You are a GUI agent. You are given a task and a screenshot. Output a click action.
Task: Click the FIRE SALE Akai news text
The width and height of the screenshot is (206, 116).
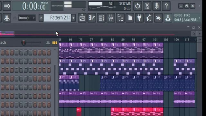[186, 18]
